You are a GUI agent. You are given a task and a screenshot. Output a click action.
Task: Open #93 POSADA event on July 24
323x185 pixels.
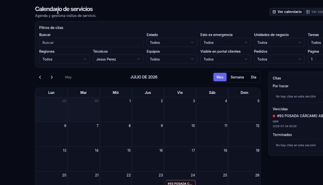[x=180, y=183]
